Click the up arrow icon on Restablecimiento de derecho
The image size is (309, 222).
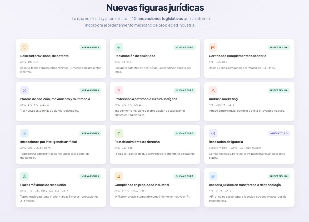(x=119, y=133)
